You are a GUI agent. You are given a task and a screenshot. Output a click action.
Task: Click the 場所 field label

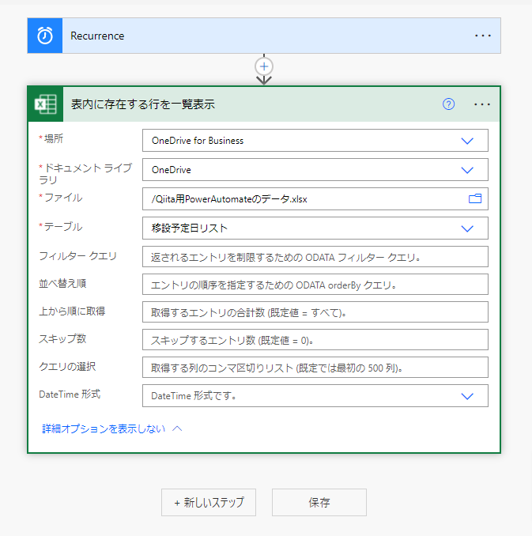click(53, 138)
